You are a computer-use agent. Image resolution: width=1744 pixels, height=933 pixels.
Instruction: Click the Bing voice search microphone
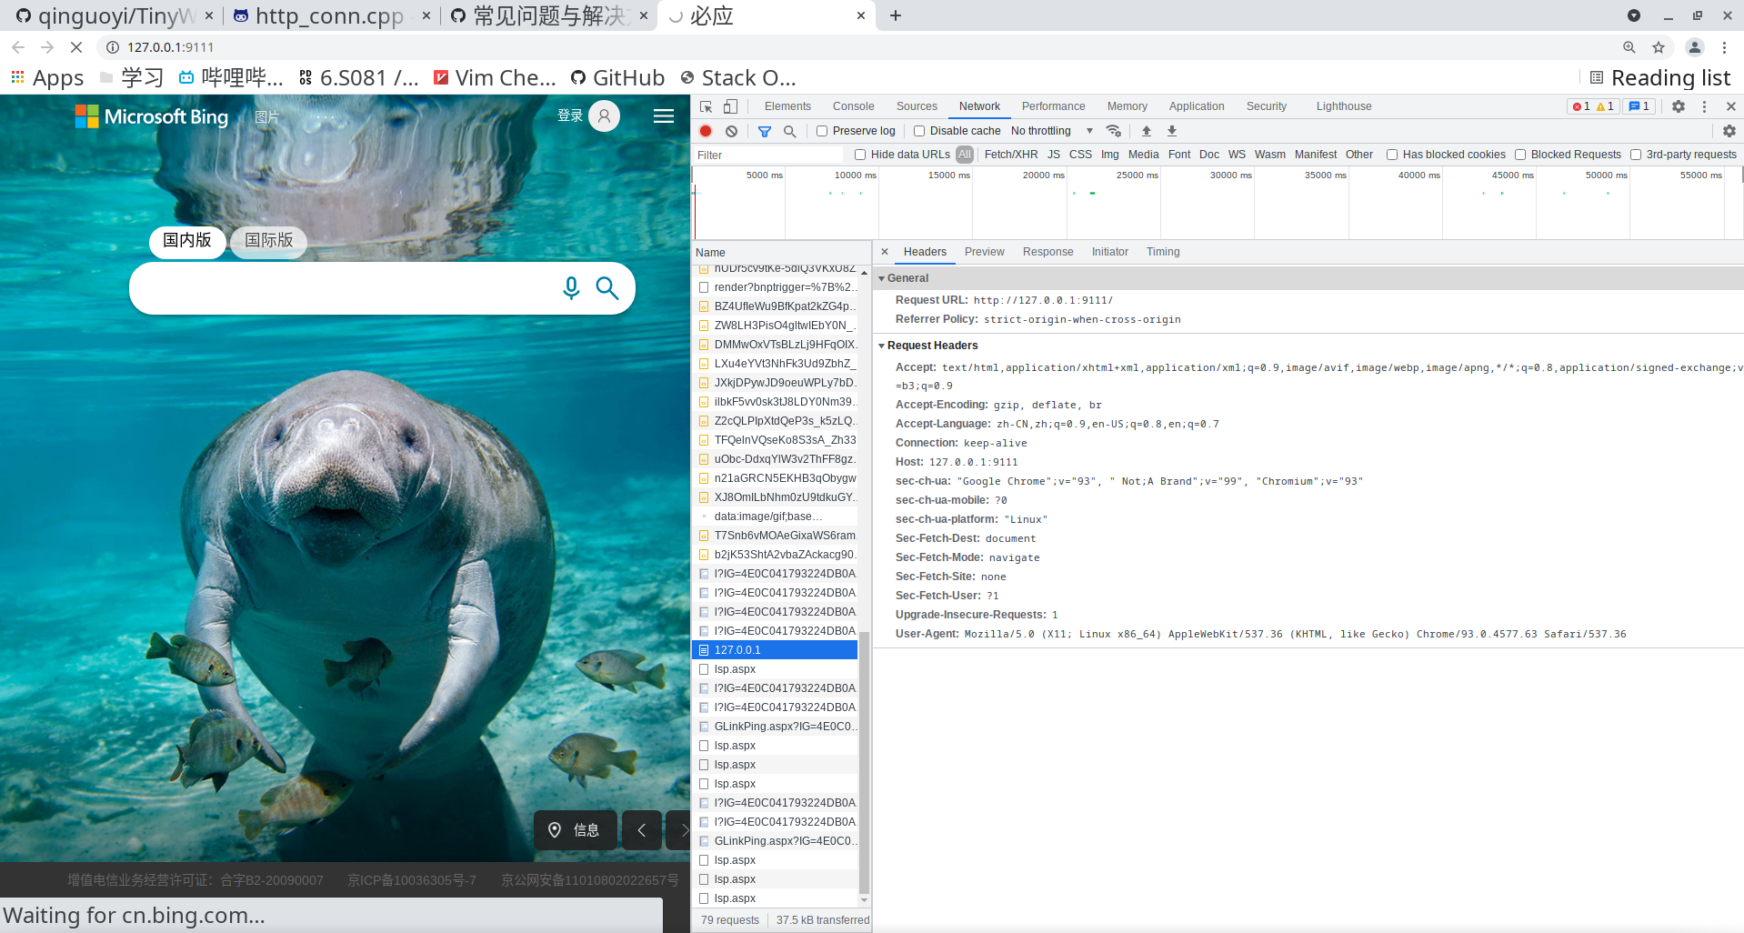(571, 288)
